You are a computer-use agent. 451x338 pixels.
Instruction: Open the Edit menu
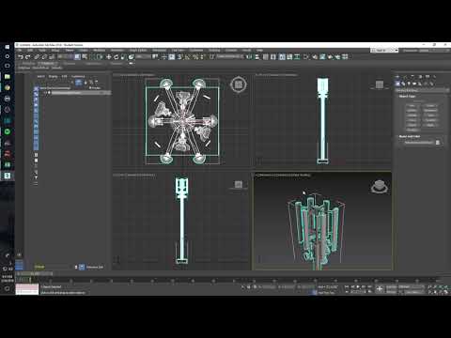pyautogui.click(x=30, y=50)
